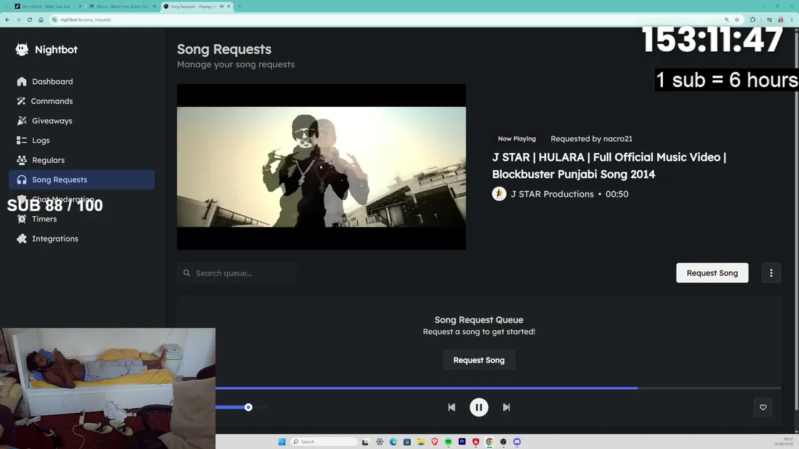Open the Giveaways section

click(82, 121)
